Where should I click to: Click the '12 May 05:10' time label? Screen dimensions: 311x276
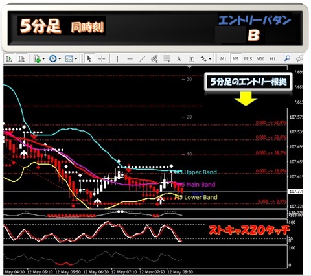coord(40,272)
